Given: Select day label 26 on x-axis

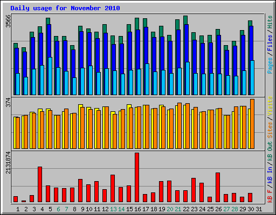Looking at the screenshot, I should pos(218,209).
